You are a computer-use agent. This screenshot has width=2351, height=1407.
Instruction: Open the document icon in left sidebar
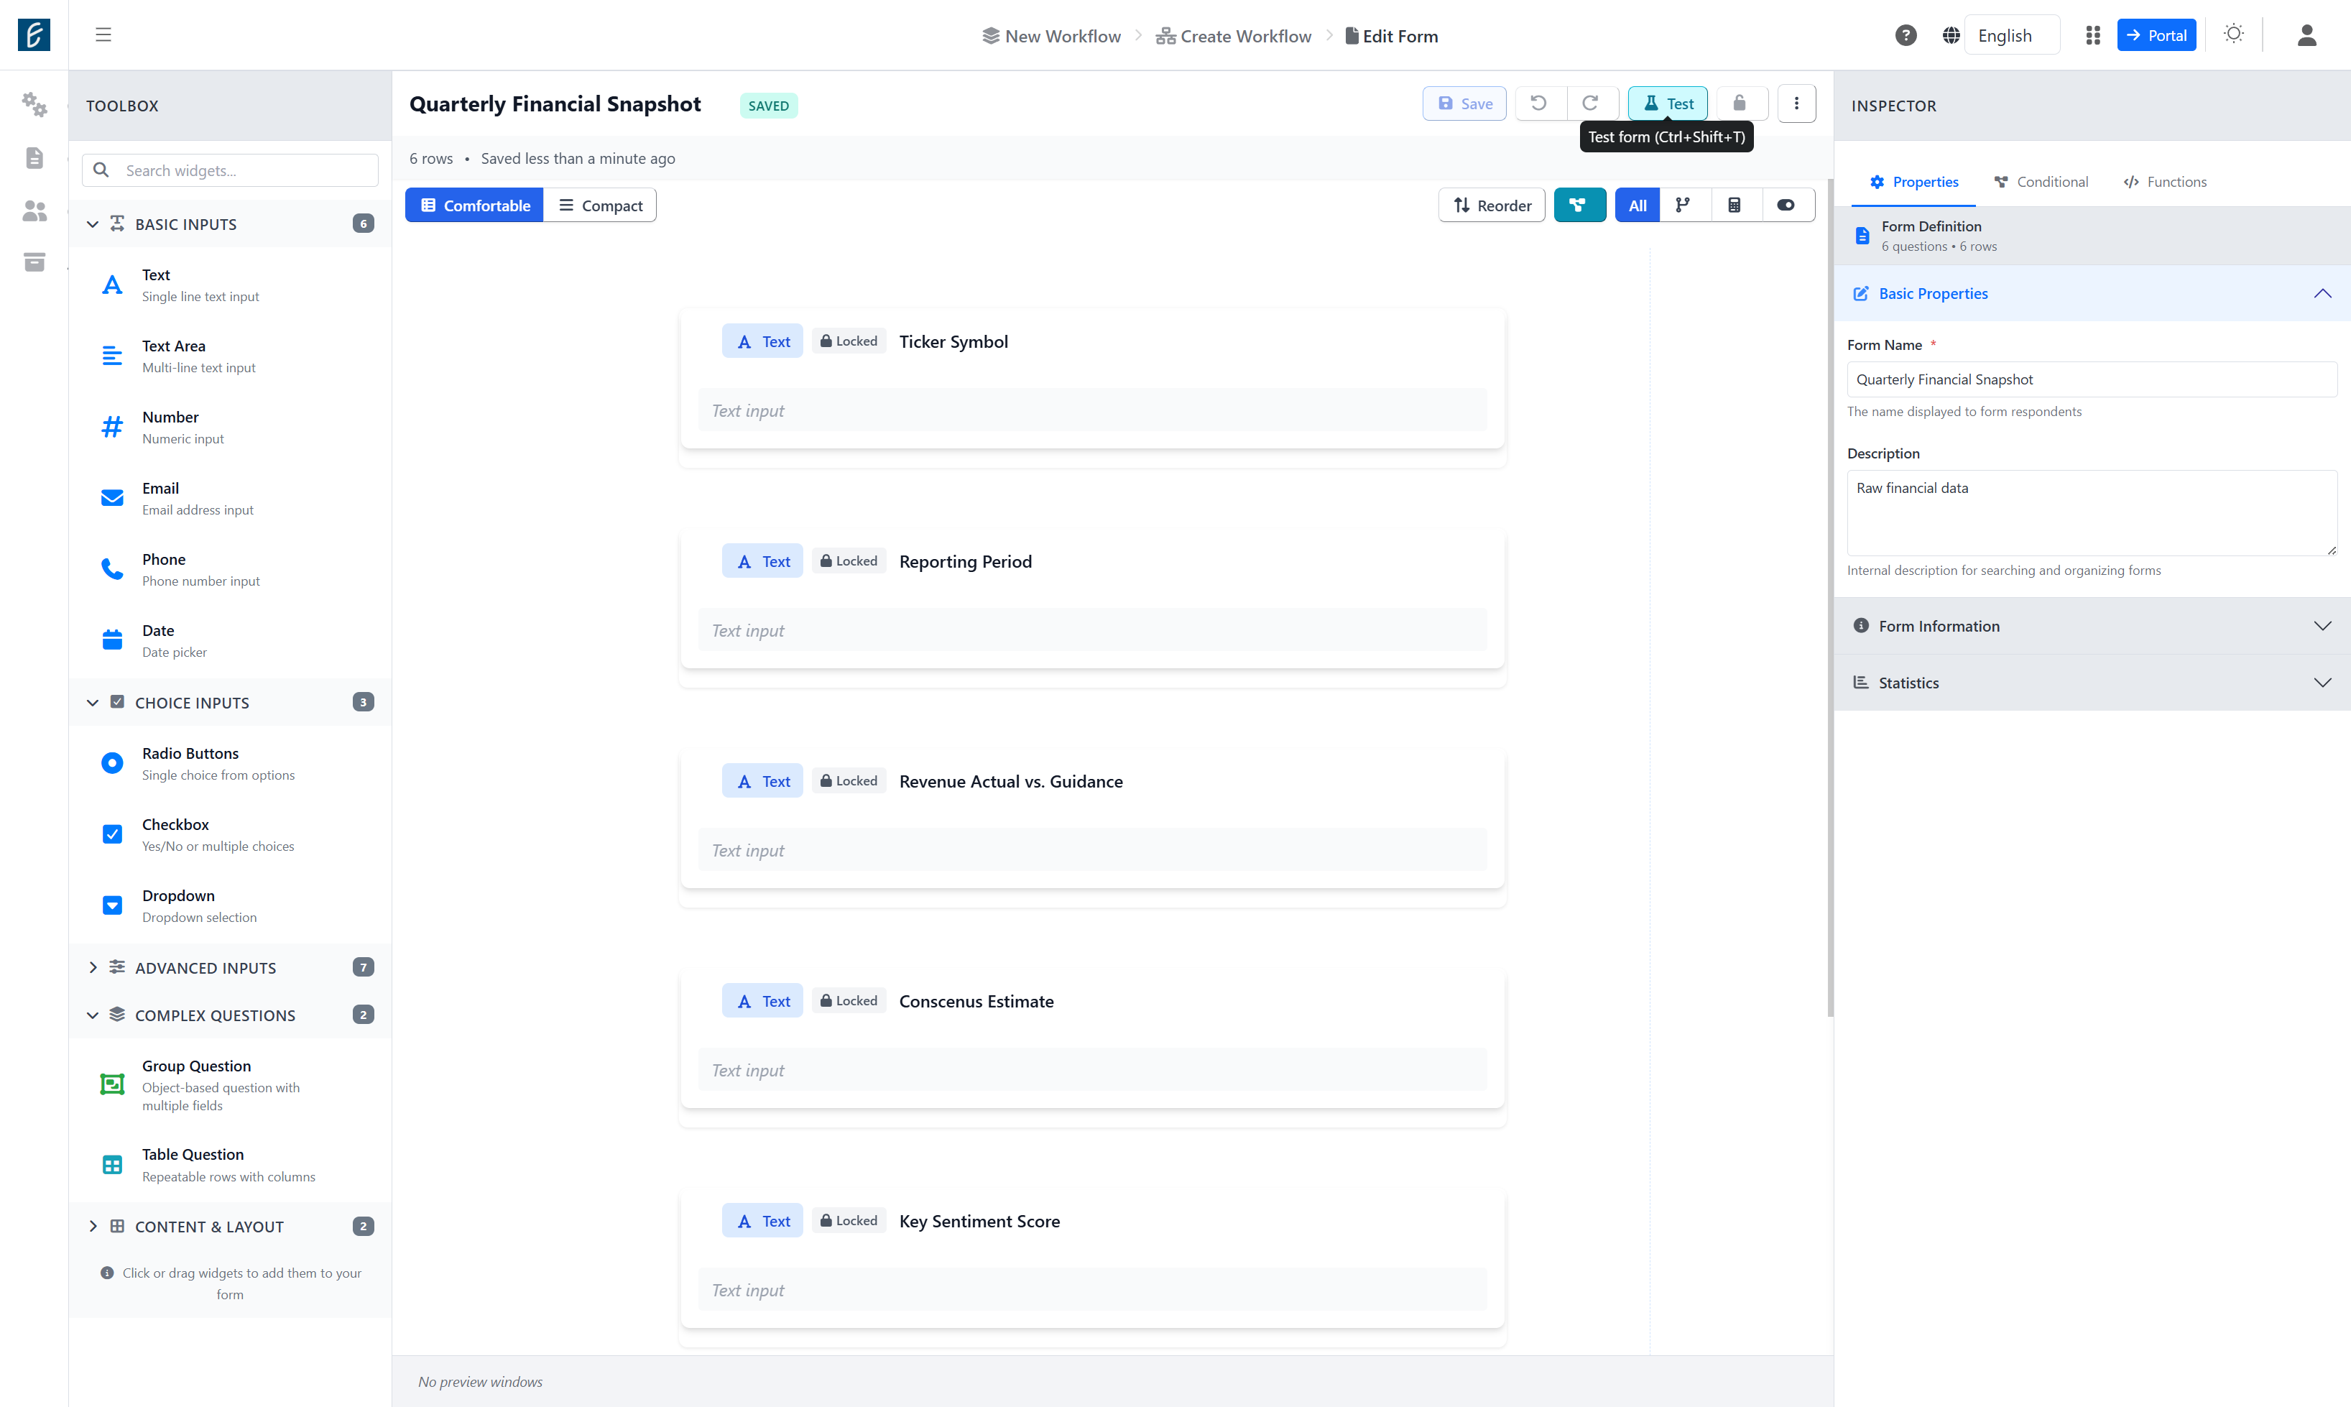(34, 157)
